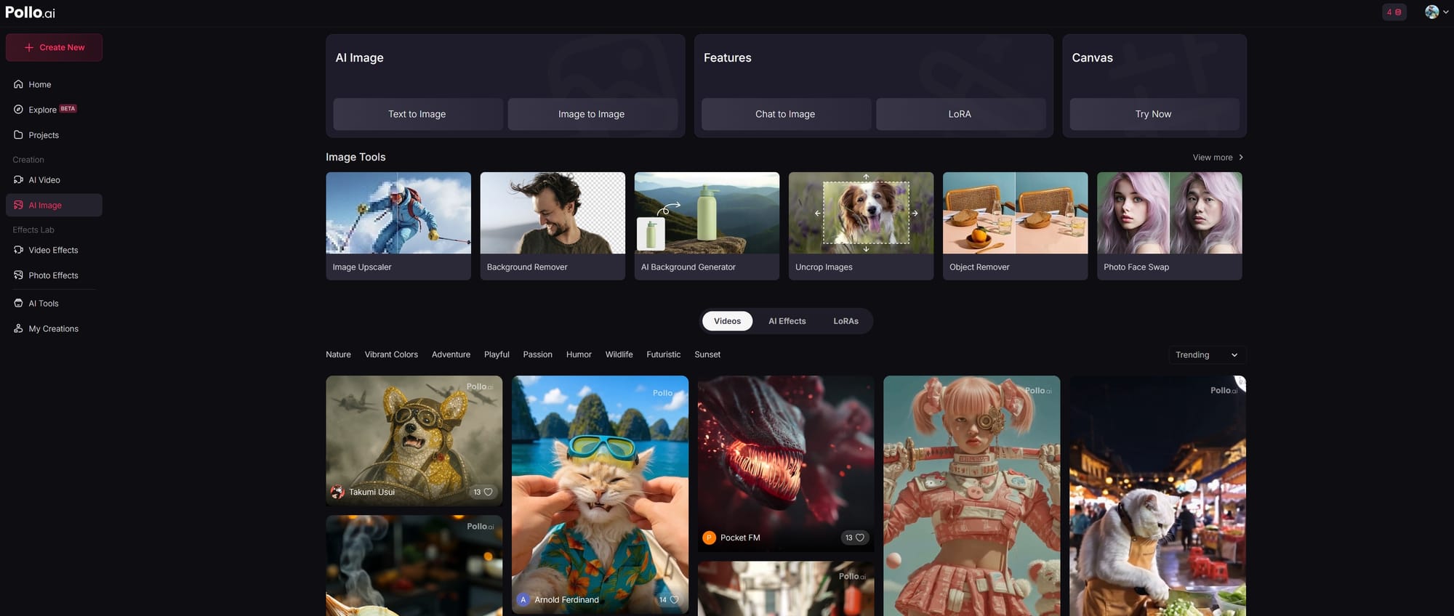Filter videos by Vibrant Colors tag
This screenshot has height=616, width=1454.
(391, 354)
